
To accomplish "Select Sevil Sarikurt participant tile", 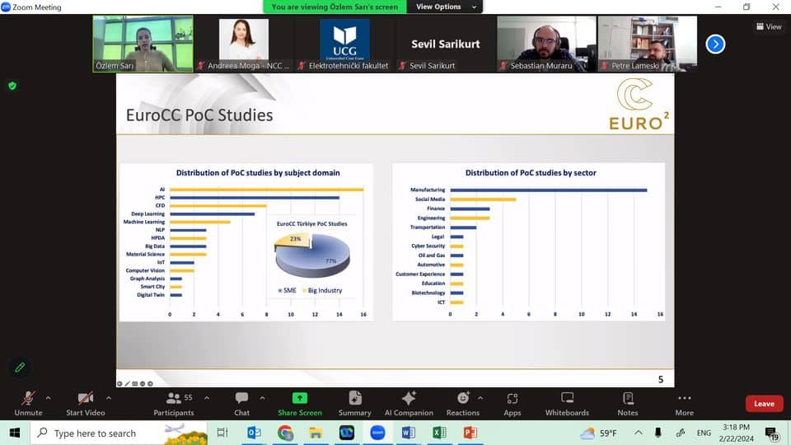I will coord(446,44).
